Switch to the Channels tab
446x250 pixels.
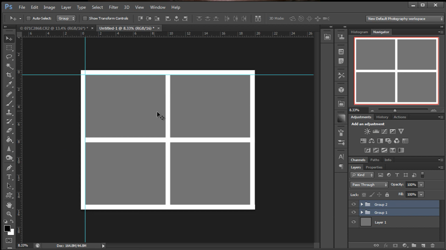point(358,160)
